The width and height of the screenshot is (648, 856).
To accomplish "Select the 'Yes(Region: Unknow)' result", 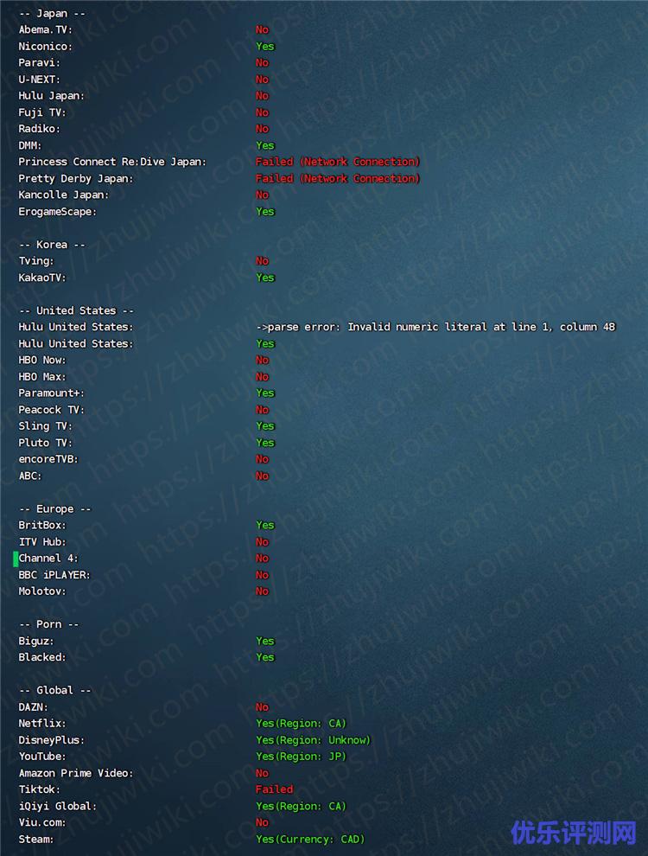I will pyautogui.click(x=313, y=740).
